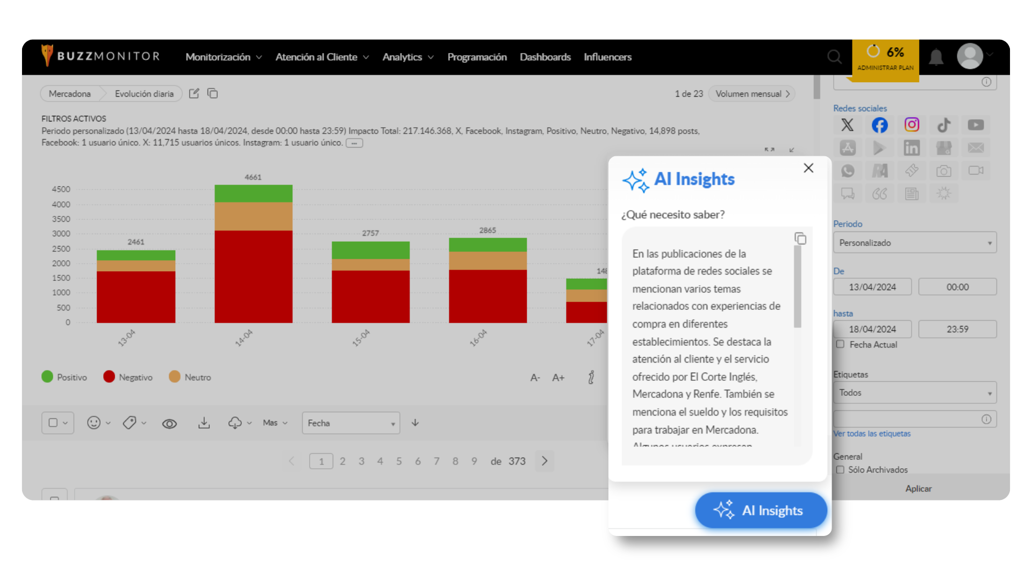This screenshot has width=1032, height=580.
Task: Click the 14-04 chart bar (4661)
Action: pyautogui.click(x=253, y=253)
